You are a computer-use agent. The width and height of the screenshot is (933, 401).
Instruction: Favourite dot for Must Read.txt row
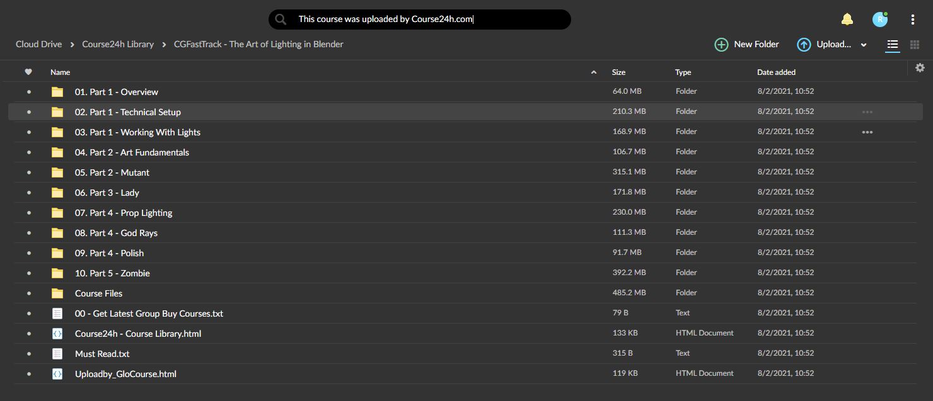28,354
